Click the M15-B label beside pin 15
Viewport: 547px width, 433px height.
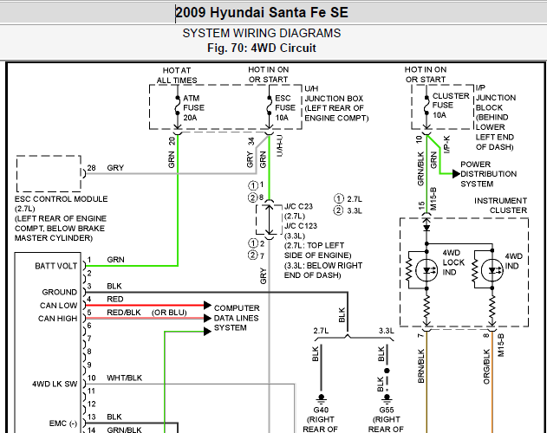[x=433, y=198]
